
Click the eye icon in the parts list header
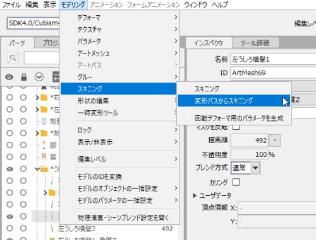(x=9, y=77)
